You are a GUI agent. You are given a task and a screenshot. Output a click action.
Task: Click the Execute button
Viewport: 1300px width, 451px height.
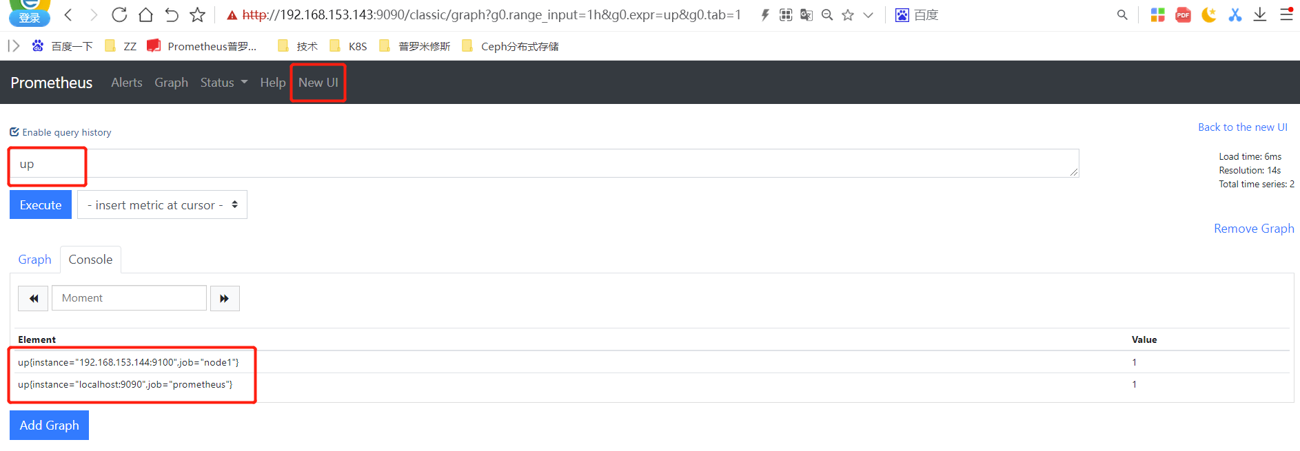pyautogui.click(x=41, y=205)
